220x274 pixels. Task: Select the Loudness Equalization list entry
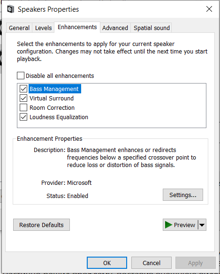(x=59, y=117)
